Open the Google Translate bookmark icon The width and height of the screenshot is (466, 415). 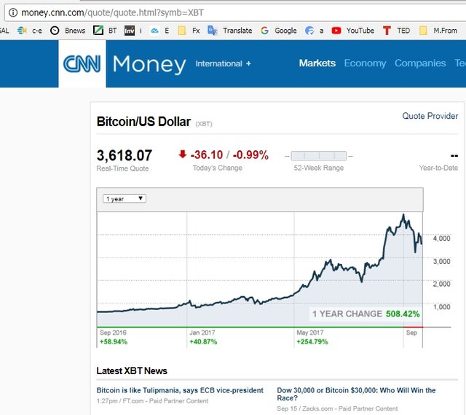[x=212, y=31]
